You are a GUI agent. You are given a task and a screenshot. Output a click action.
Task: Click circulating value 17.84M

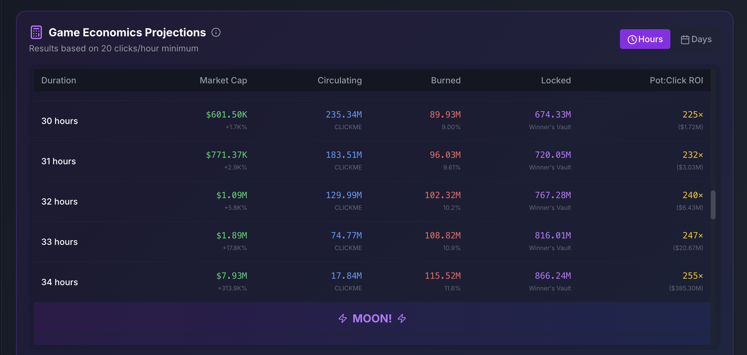[346, 276]
